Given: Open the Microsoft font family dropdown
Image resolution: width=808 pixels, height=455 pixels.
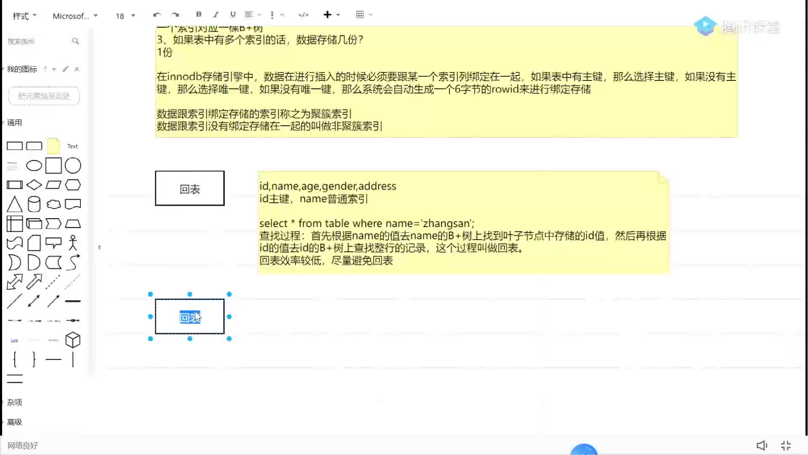Looking at the screenshot, I should pos(75,16).
